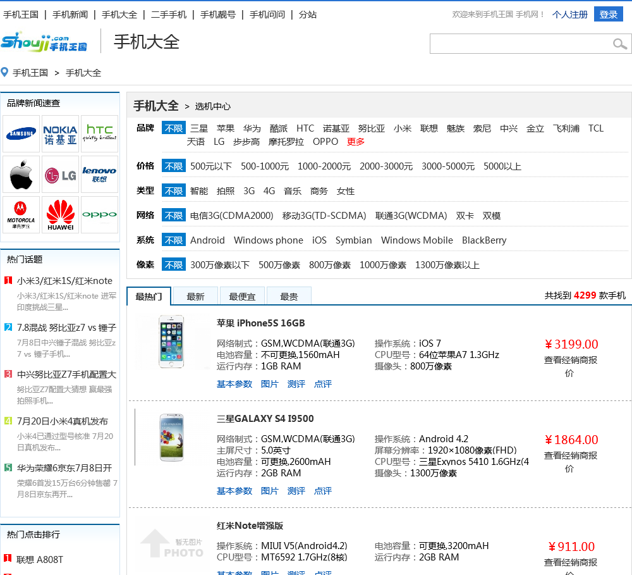Screen dimensions: 632x575
Task: Filter system BlackBerry
Action: coord(484,240)
